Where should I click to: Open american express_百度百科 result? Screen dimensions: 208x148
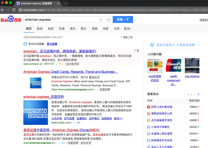click(43, 97)
